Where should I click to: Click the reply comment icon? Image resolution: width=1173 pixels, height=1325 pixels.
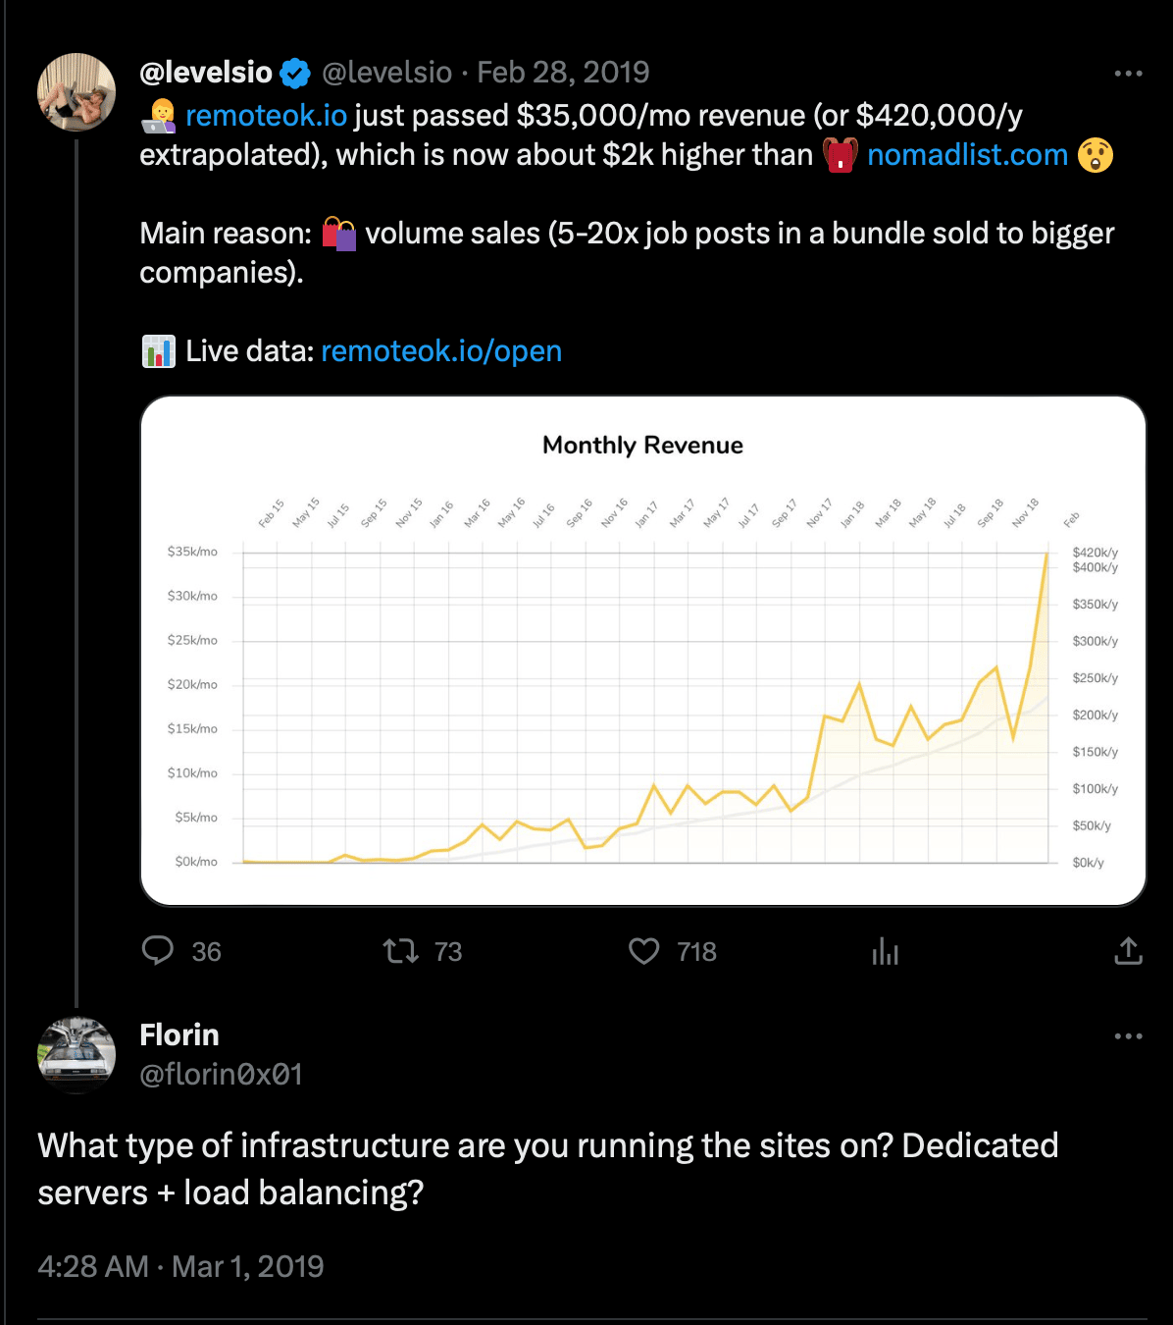[158, 951]
